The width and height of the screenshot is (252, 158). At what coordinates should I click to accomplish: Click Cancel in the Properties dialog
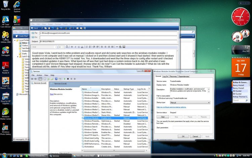coord(195,136)
